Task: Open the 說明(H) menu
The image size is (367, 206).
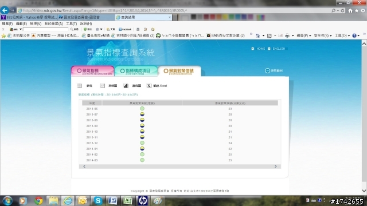Action: click(86, 23)
